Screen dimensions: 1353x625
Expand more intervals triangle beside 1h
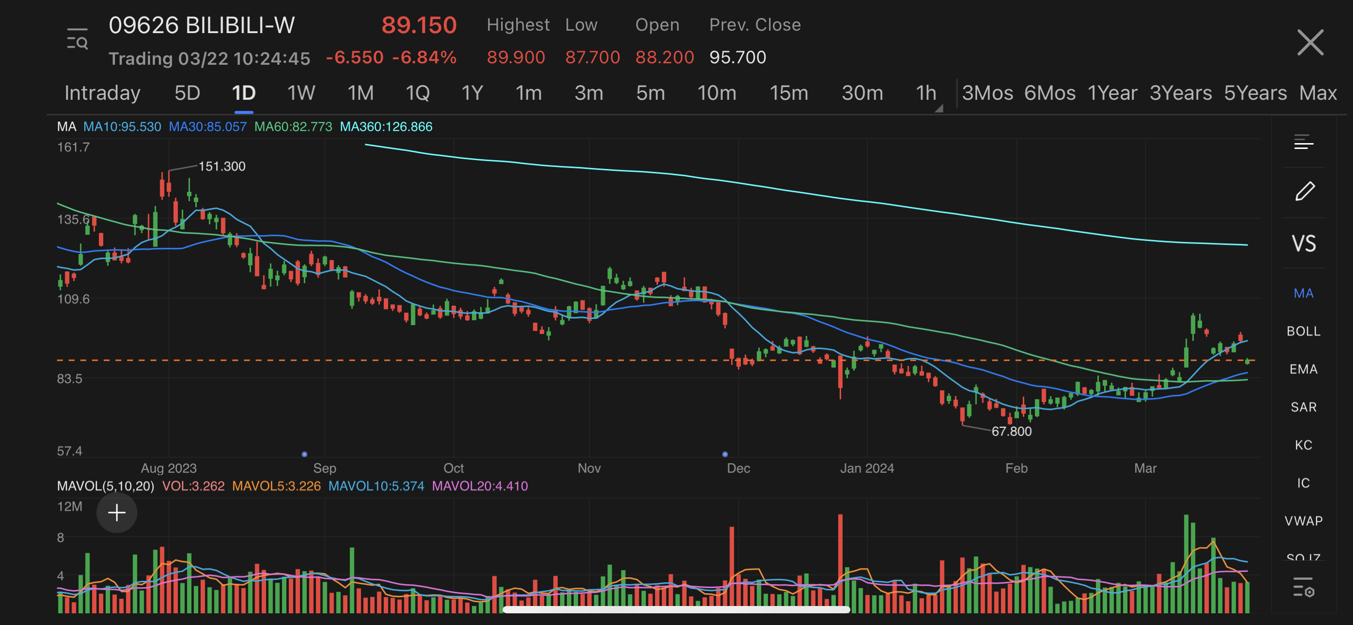pos(939,108)
